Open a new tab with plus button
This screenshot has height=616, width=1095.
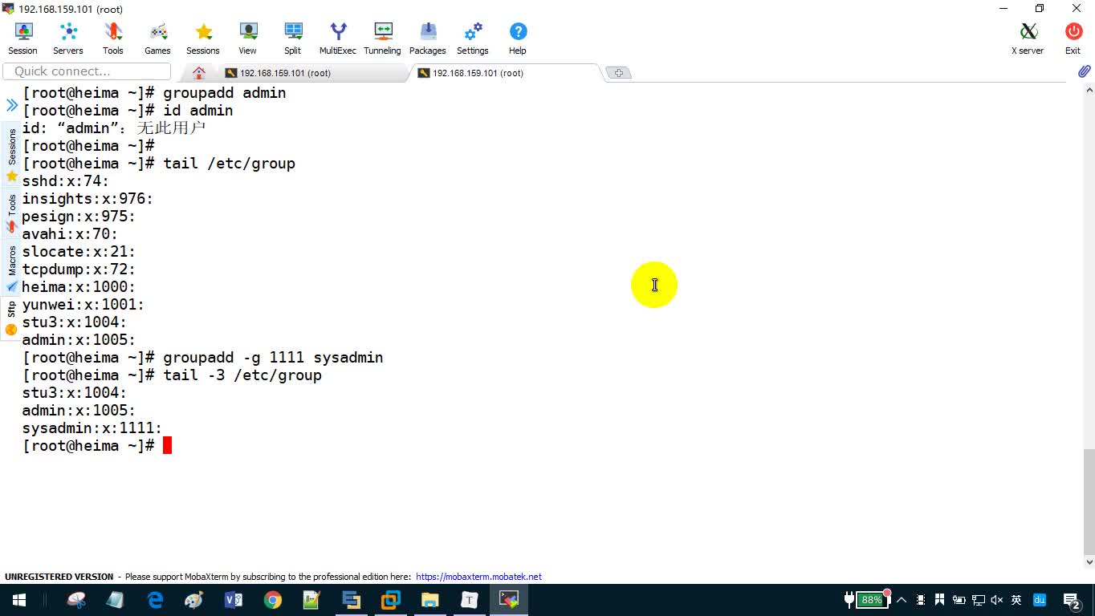pyautogui.click(x=618, y=73)
